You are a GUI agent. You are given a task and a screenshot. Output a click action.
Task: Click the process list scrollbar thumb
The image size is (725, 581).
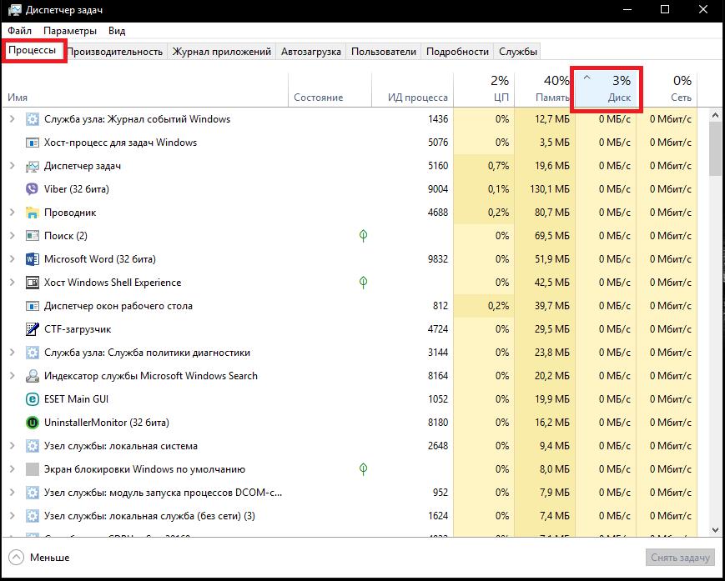click(716, 149)
